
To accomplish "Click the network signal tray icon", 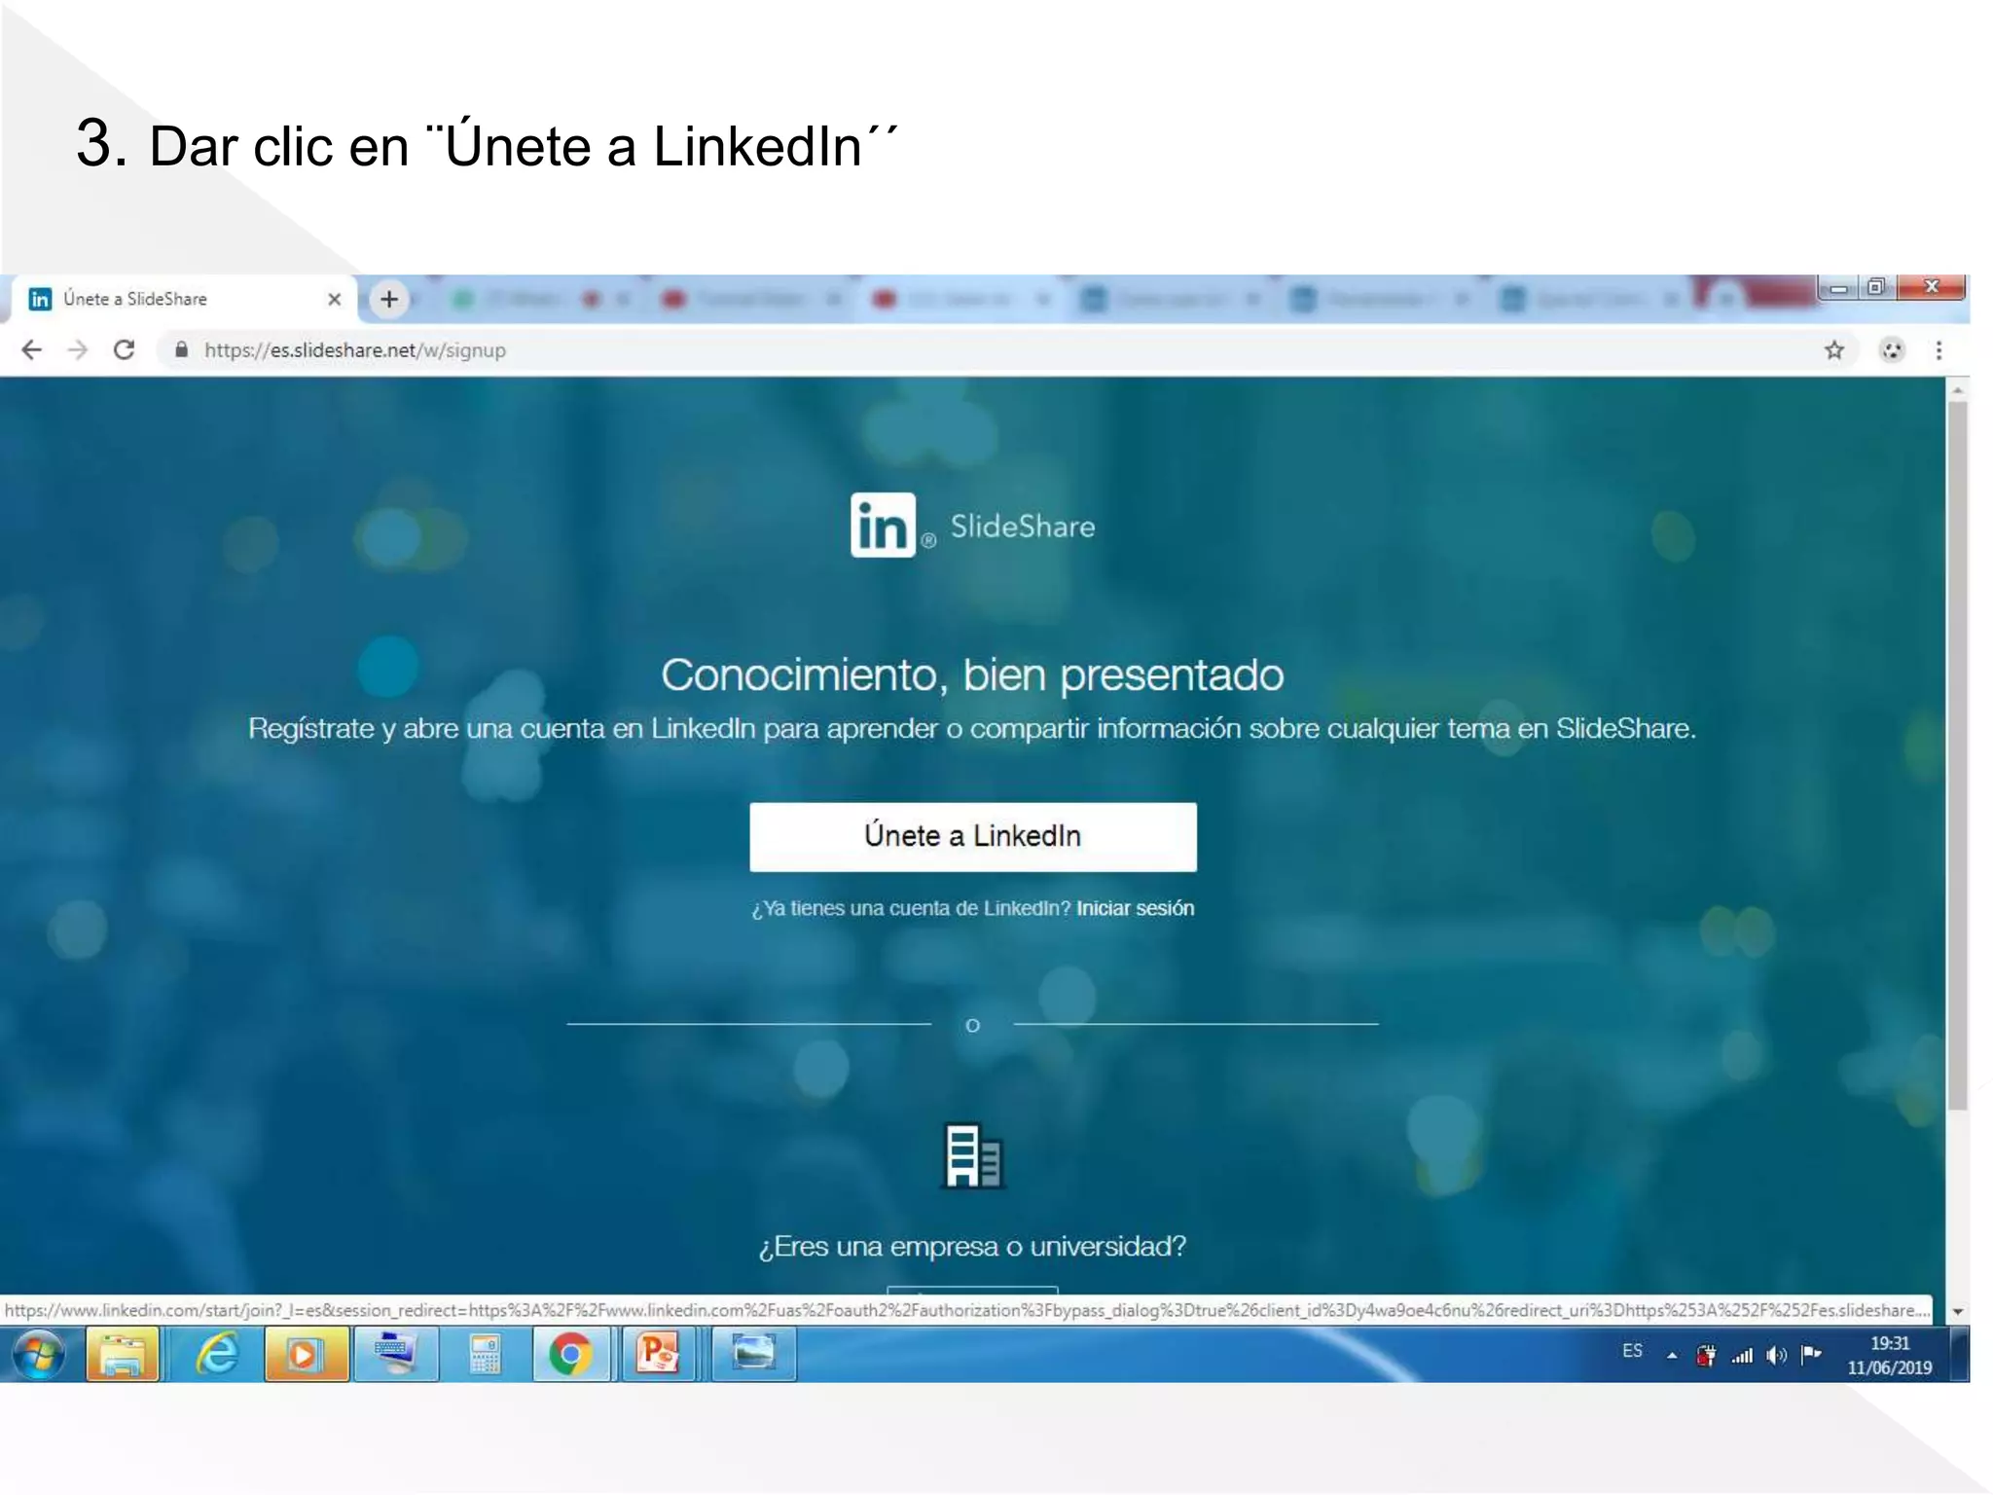I will click(1742, 1355).
